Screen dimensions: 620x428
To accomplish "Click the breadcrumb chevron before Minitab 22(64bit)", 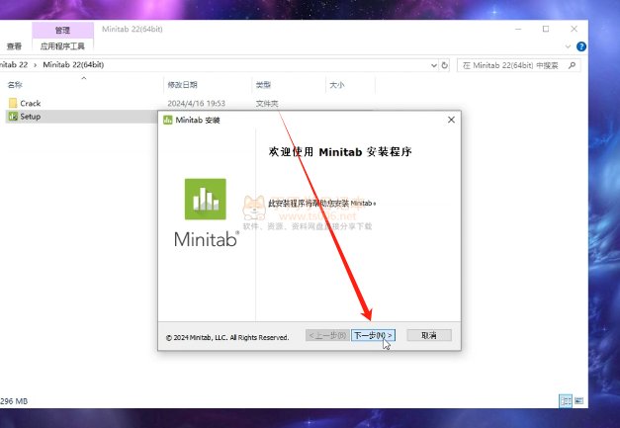I will coord(36,65).
